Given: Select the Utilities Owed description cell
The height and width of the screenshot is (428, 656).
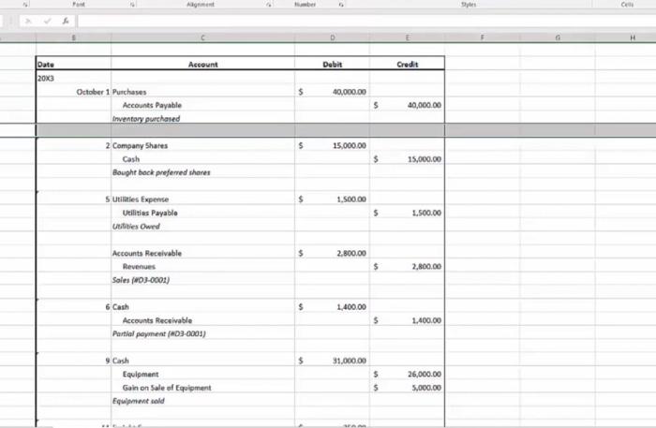Looking at the screenshot, I should tap(203, 226).
